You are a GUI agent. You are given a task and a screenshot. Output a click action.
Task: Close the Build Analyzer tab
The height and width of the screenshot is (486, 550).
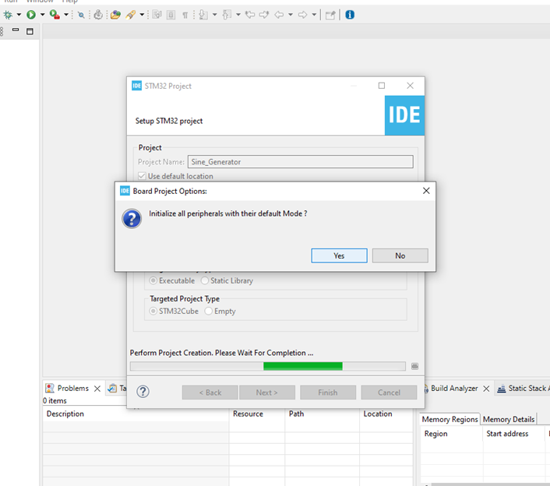point(486,389)
